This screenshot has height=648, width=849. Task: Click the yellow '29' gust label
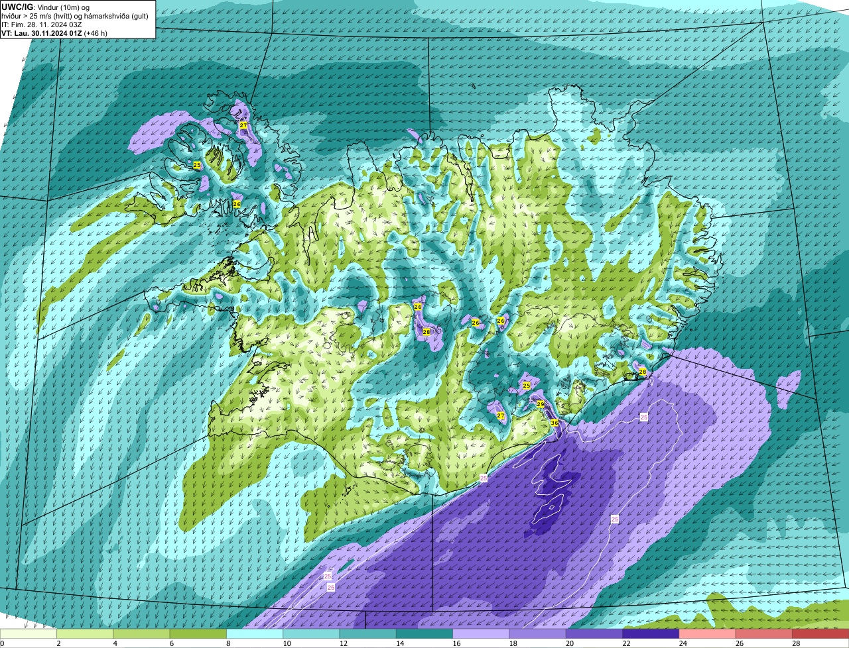tap(541, 404)
